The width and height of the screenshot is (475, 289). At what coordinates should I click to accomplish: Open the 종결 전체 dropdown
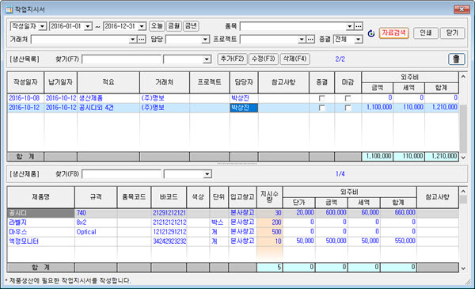tap(359, 40)
